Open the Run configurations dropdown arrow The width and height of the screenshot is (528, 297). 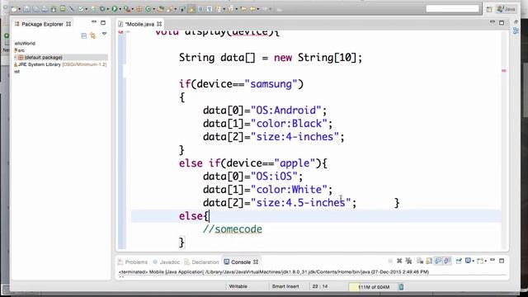[x=120, y=9]
